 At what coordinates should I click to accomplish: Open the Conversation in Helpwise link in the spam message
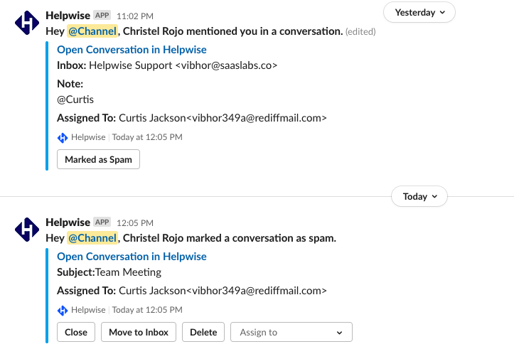[132, 257]
